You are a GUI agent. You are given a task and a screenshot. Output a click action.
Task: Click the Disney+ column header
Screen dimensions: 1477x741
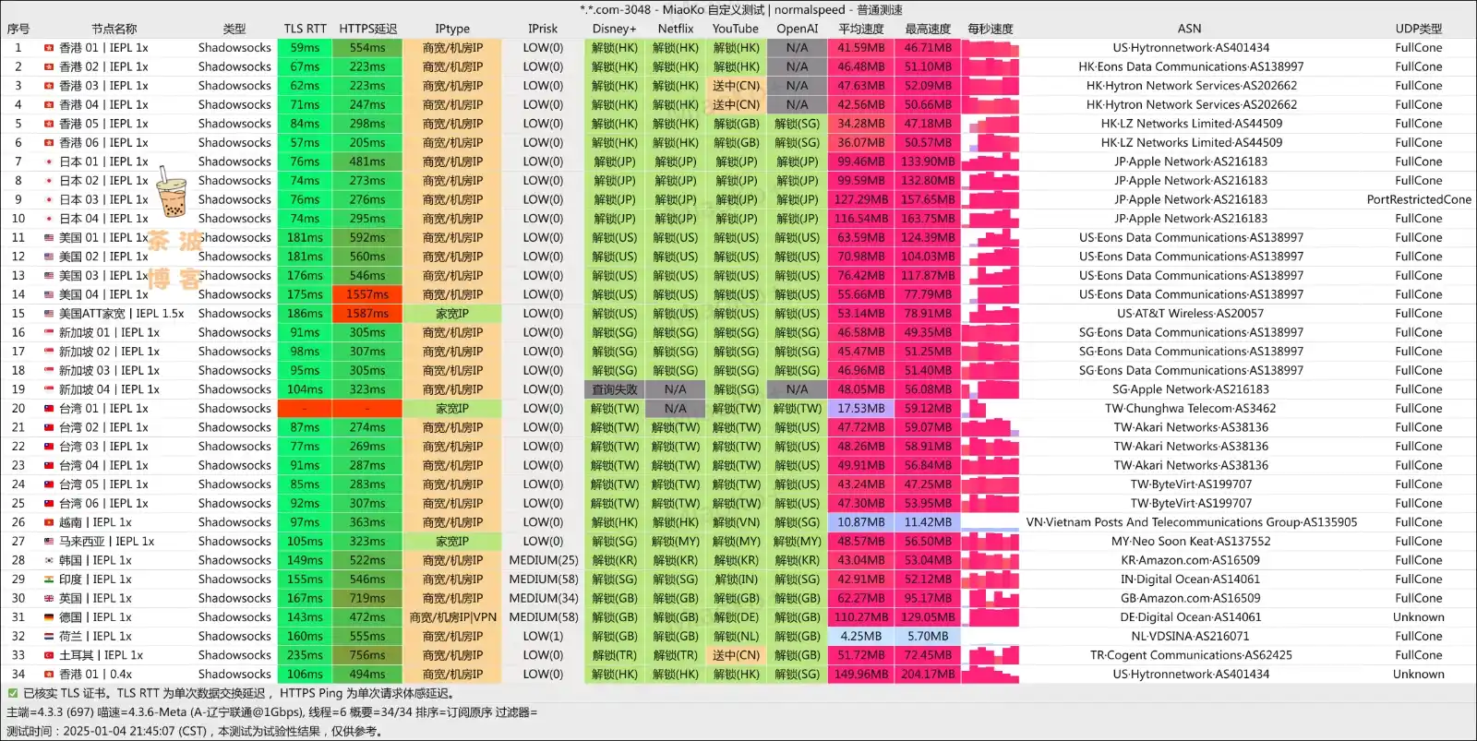pos(615,29)
